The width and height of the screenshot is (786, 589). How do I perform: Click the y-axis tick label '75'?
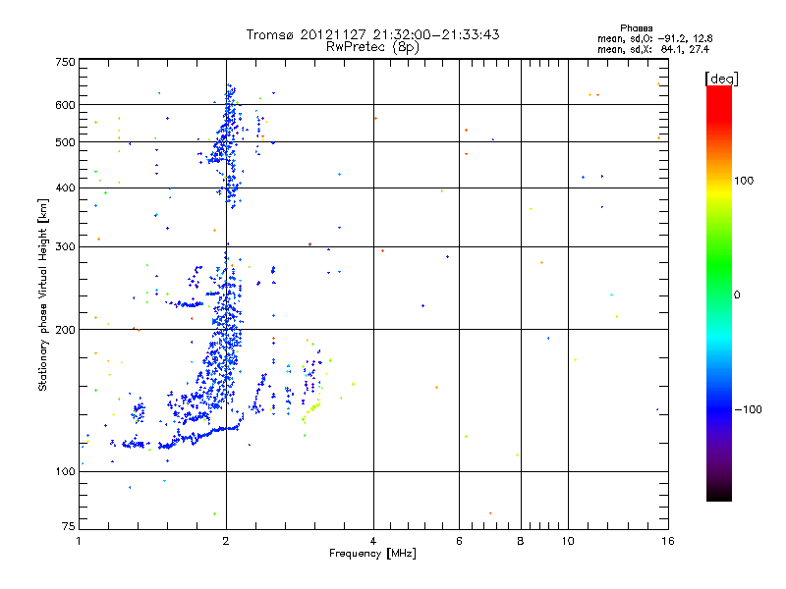[69, 526]
